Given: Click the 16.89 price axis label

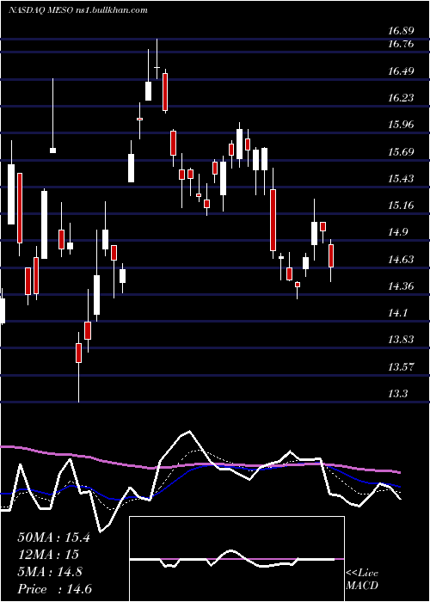Looking at the screenshot, I should pos(401,31).
